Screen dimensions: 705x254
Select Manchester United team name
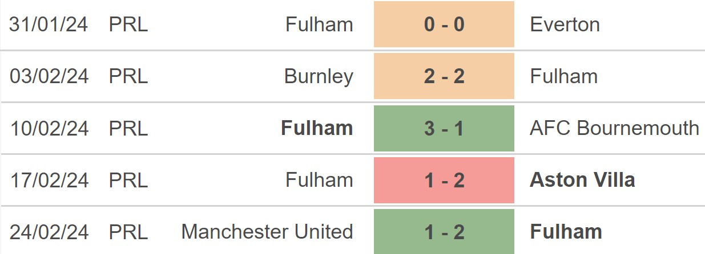coord(267,232)
